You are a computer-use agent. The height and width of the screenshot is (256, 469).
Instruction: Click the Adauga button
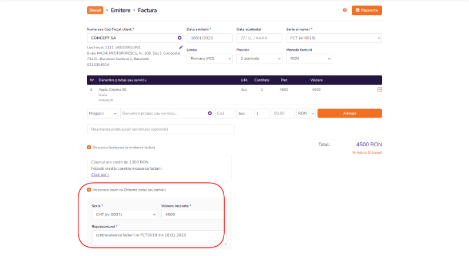click(x=349, y=113)
